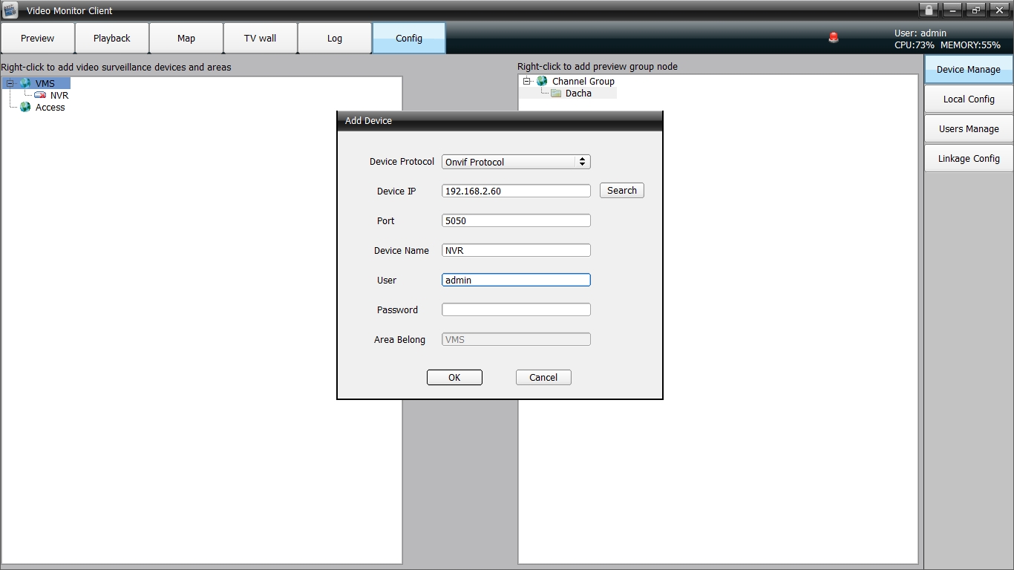Click the NVR device icon in tree

pos(40,95)
